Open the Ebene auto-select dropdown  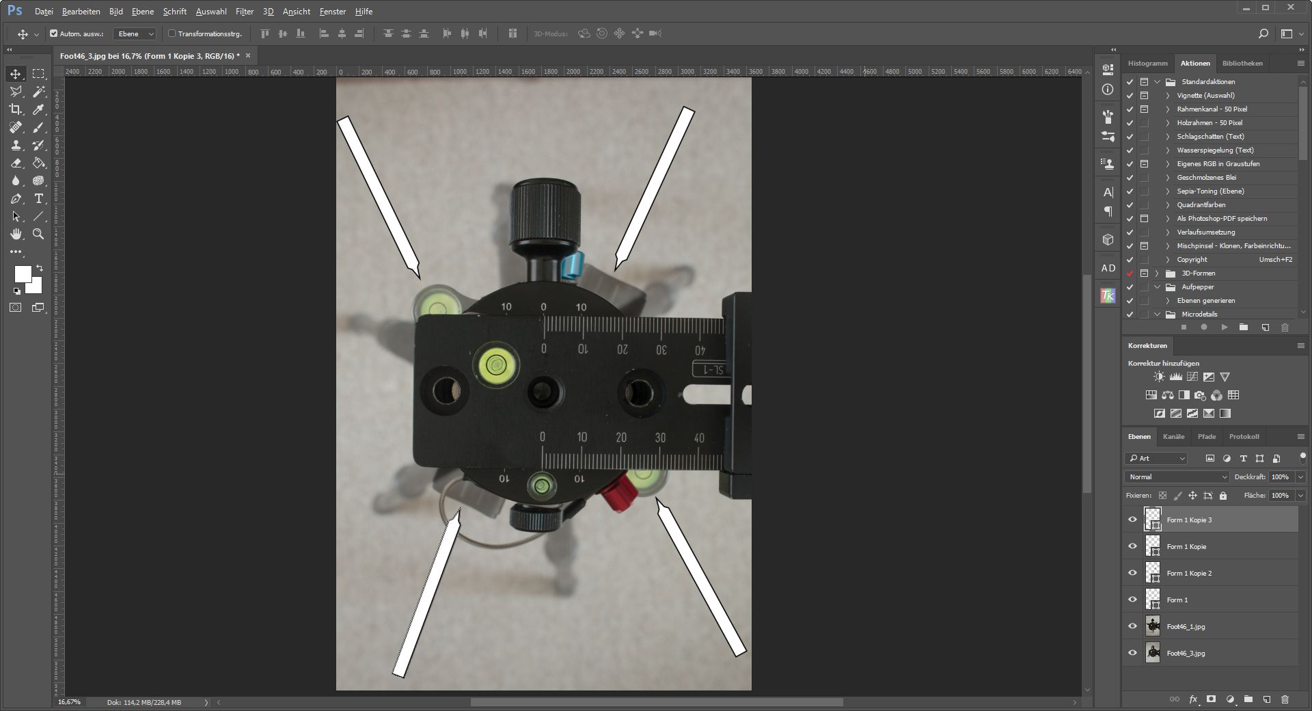point(135,33)
